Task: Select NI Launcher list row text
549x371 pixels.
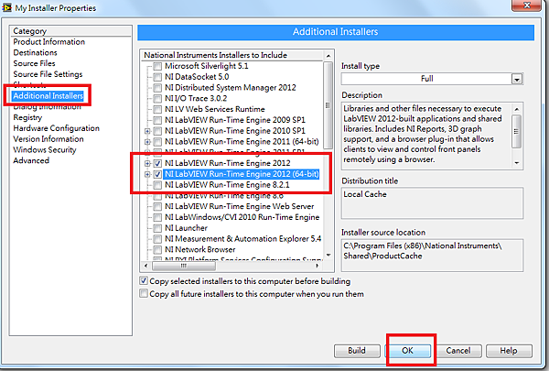Action: [186, 228]
